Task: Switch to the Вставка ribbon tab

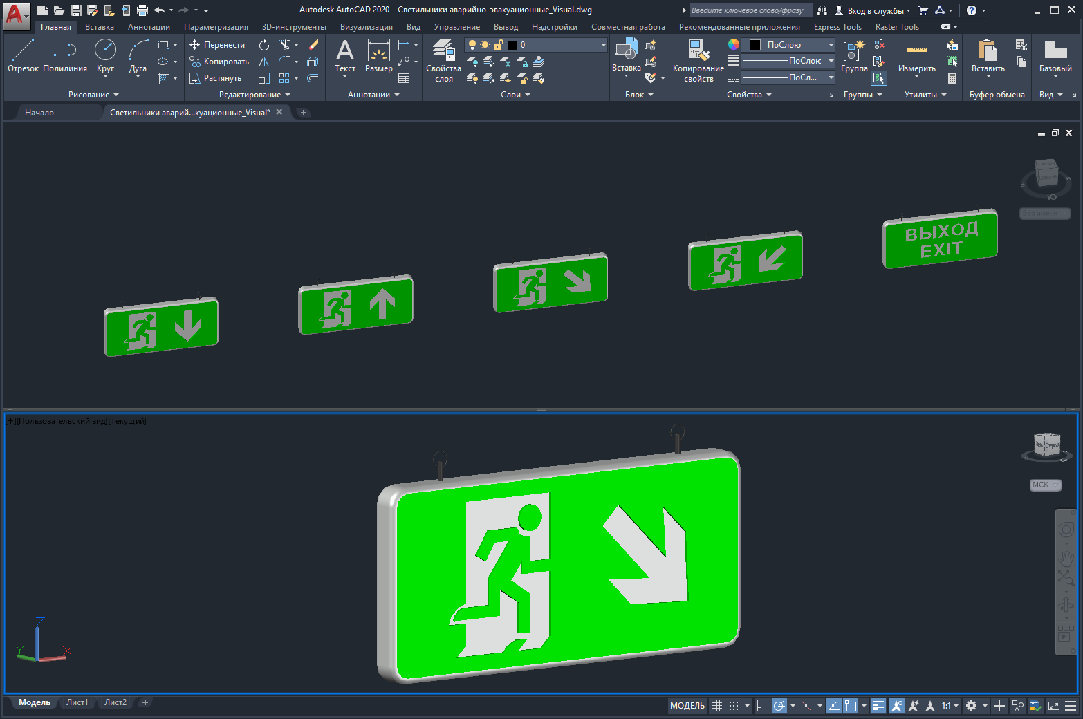Action: click(100, 27)
